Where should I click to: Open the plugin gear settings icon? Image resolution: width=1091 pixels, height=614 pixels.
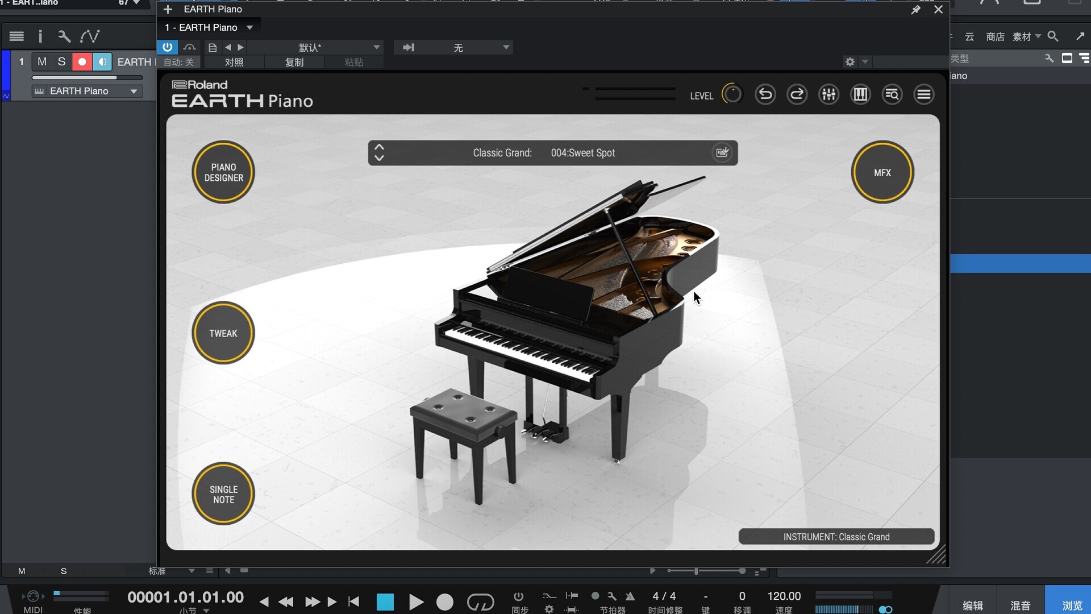[850, 61]
